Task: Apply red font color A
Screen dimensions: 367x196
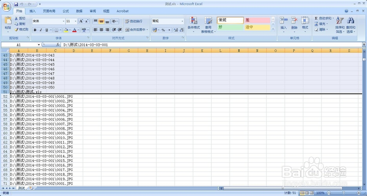Action: (74, 30)
